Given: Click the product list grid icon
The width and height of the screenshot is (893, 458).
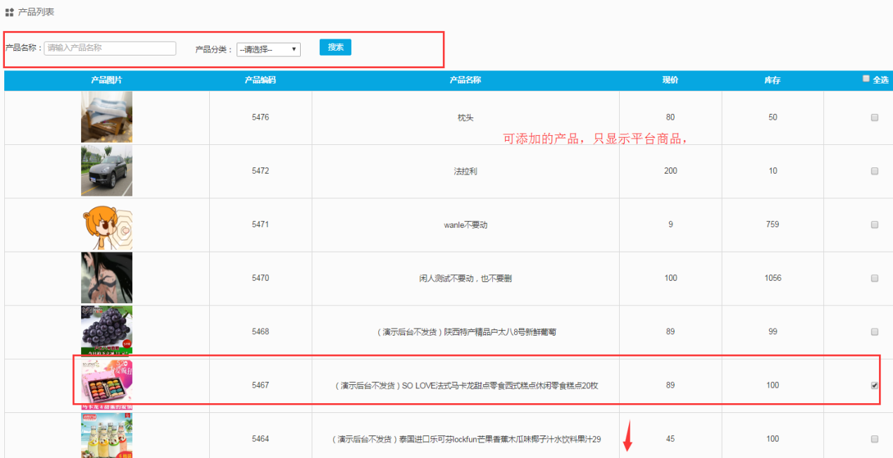Looking at the screenshot, I should (x=9, y=12).
